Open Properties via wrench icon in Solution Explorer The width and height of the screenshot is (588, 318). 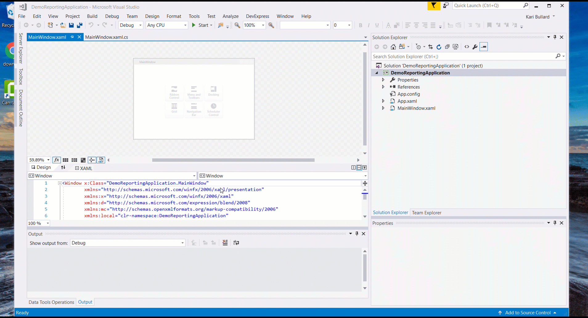pos(475,47)
